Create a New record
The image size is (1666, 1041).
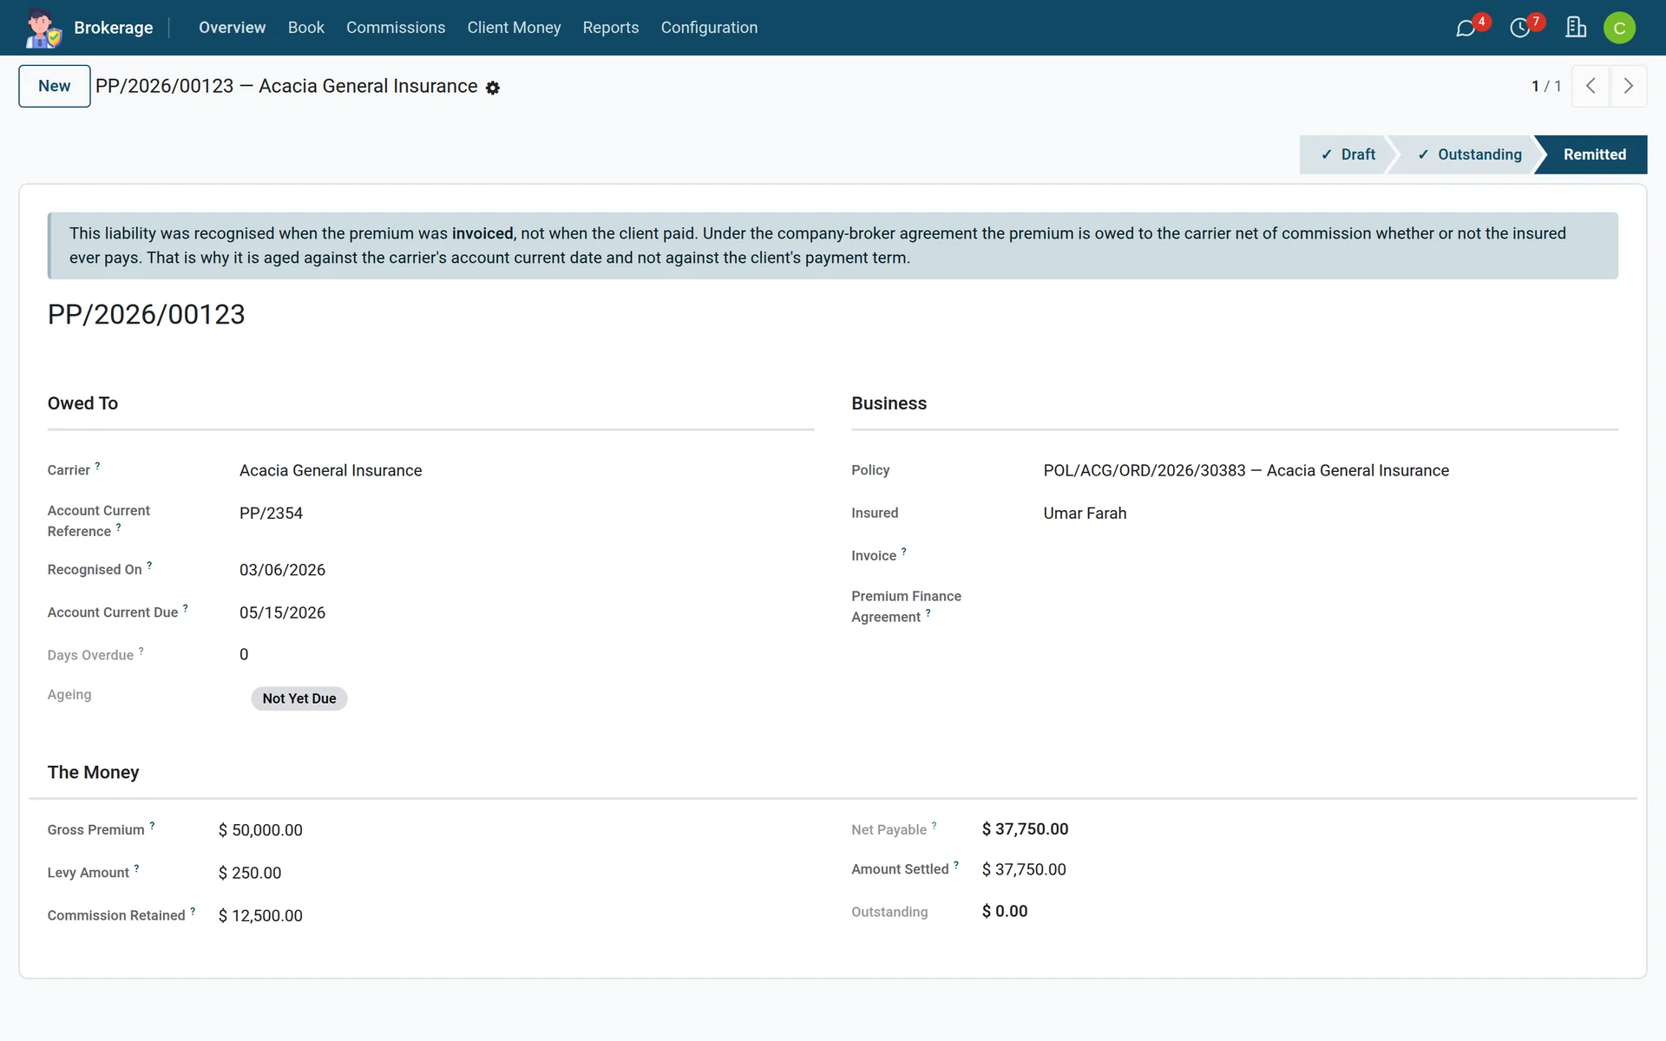tap(55, 86)
